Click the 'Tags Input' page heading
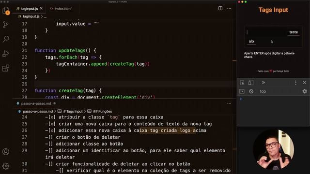Image resolution: width=310 pixels, height=174 pixels. [x=273, y=10]
